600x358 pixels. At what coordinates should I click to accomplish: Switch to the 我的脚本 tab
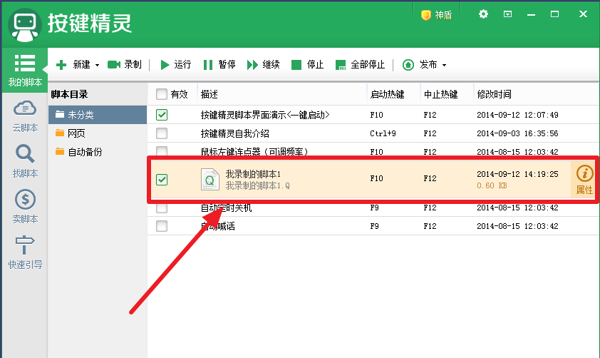[25, 70]
